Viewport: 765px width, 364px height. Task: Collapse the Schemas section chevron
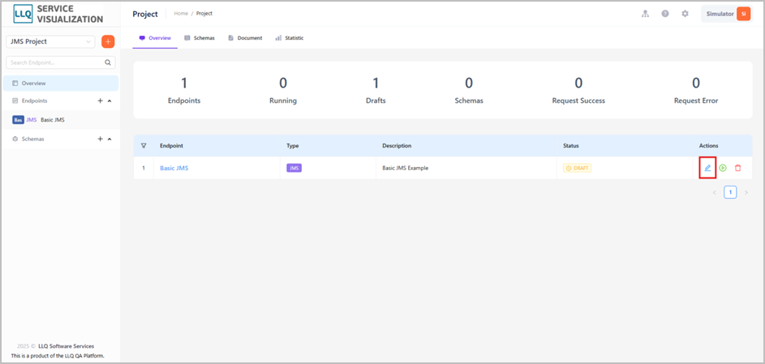point(110,139)
